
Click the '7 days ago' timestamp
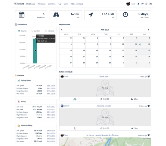pos(143,77)
